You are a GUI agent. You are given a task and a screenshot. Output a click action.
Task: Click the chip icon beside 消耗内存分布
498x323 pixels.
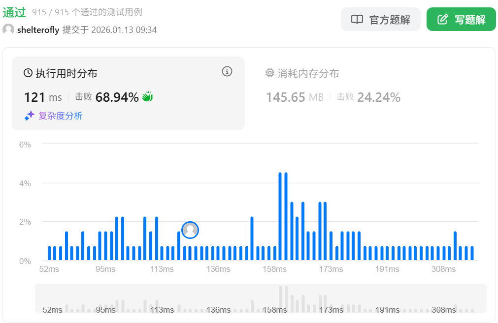coord(270,74)
